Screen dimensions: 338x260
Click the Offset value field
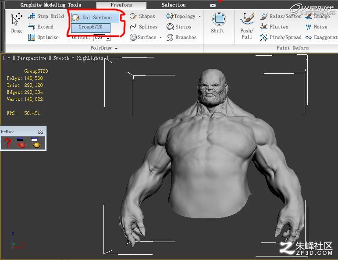click(x=100, y=38)
